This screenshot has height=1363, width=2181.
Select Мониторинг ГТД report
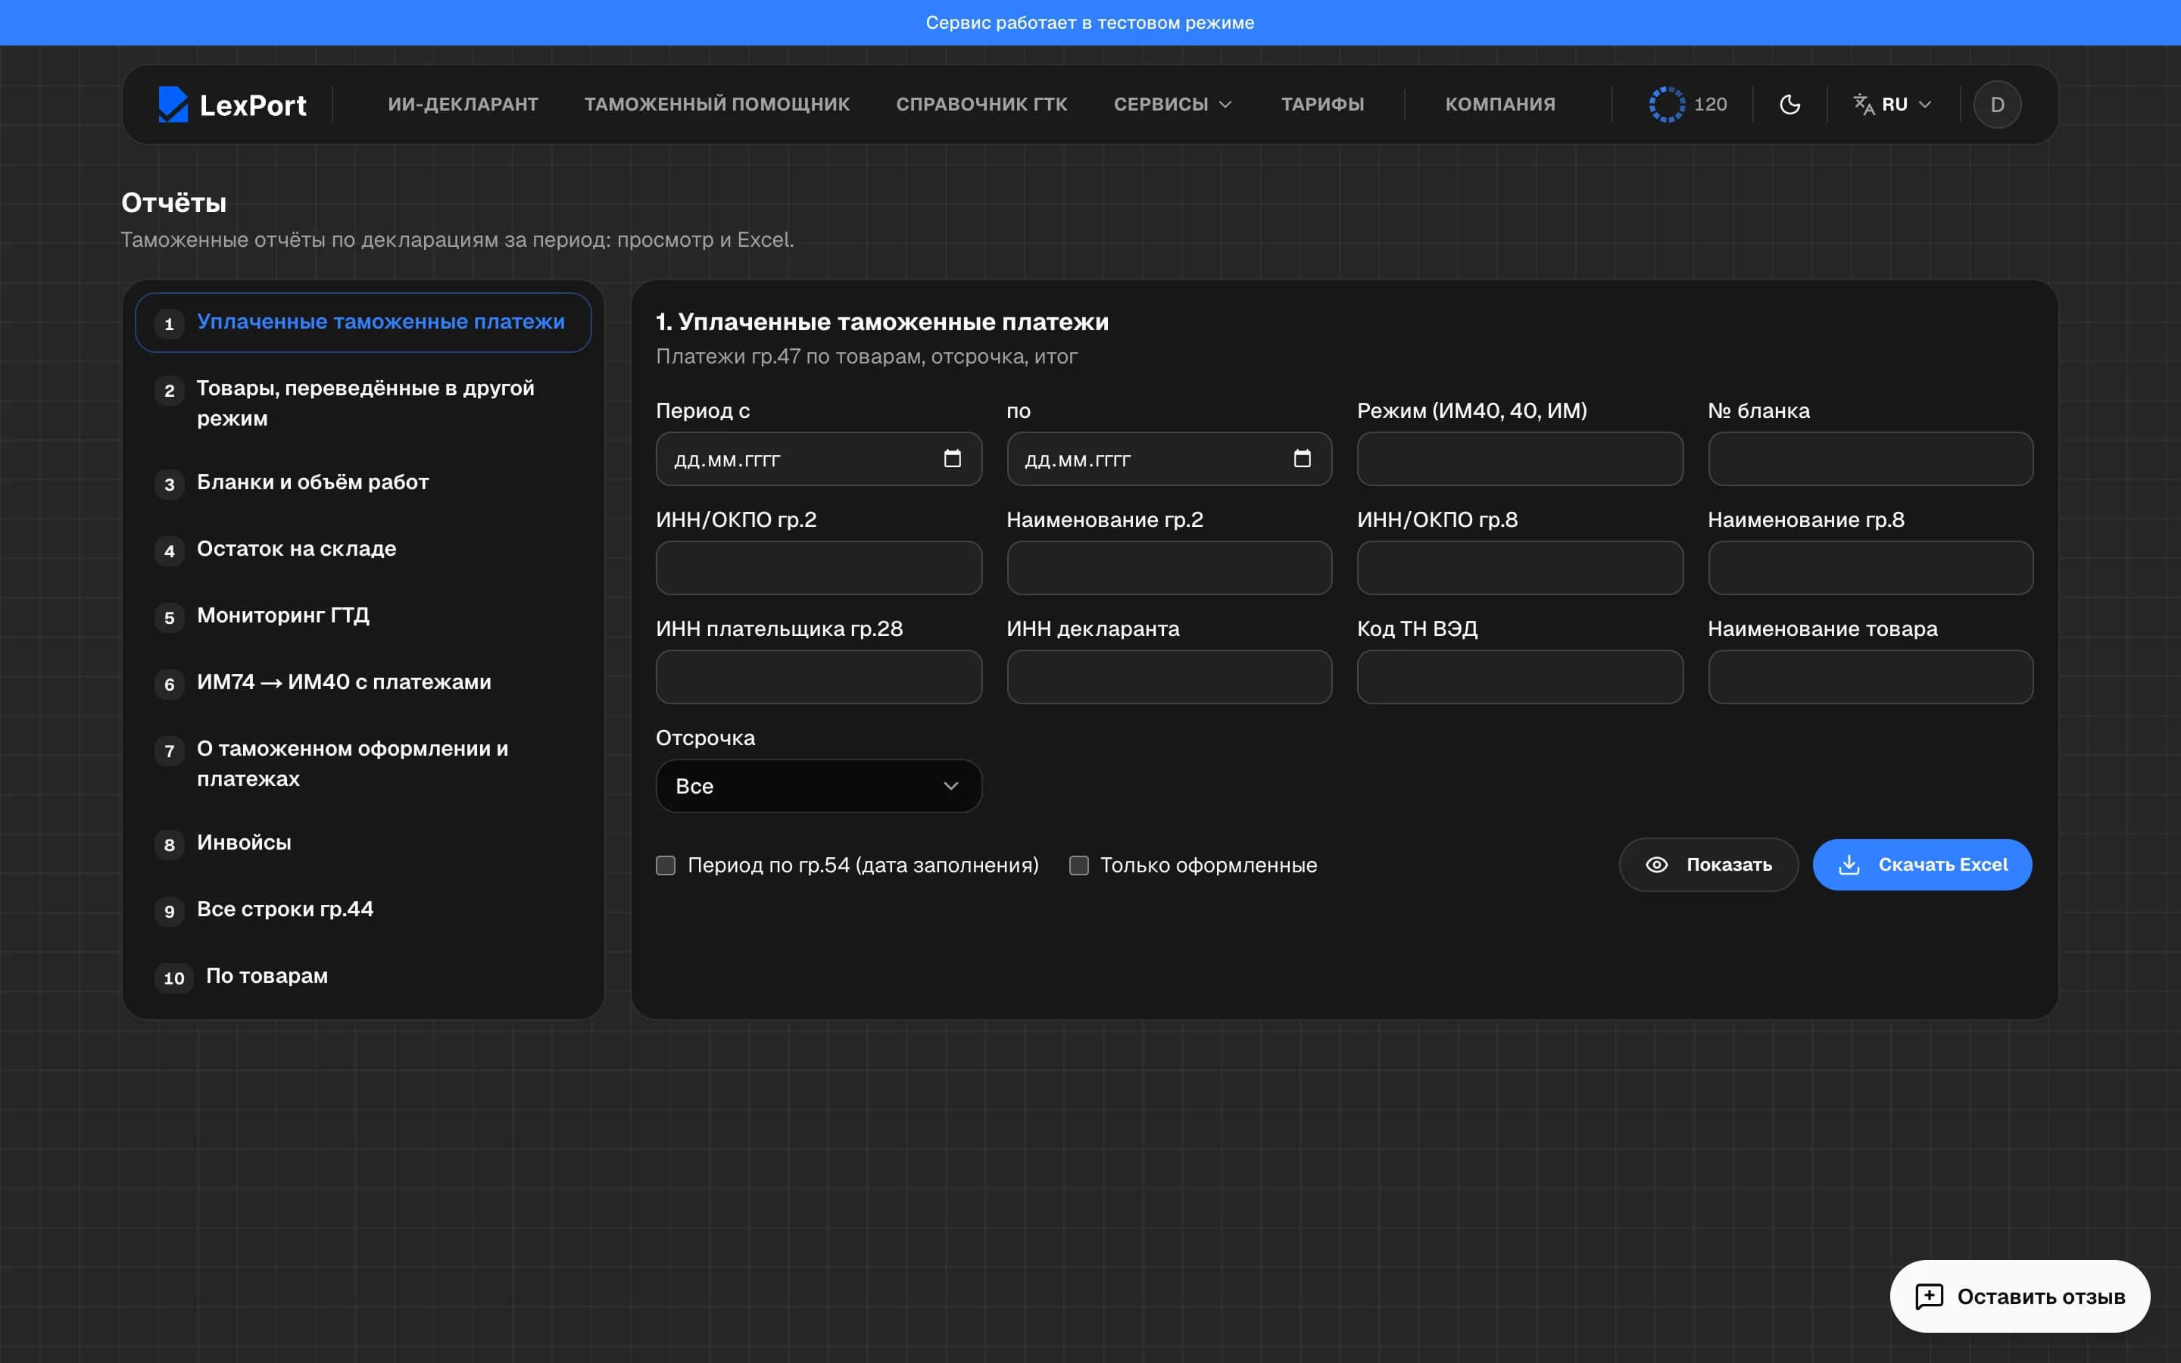point(363,616)
